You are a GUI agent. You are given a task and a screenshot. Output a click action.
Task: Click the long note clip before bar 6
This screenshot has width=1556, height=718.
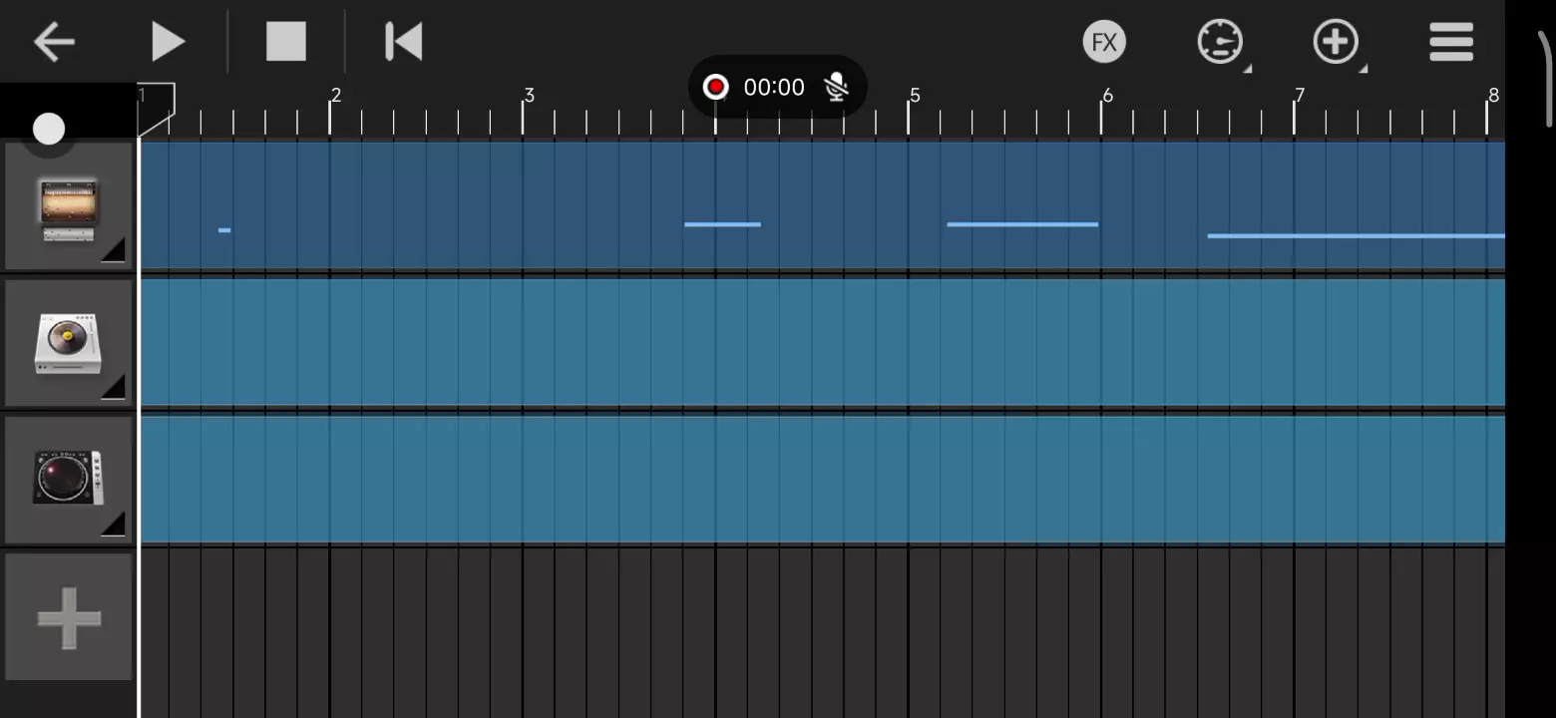point(1022,224)
